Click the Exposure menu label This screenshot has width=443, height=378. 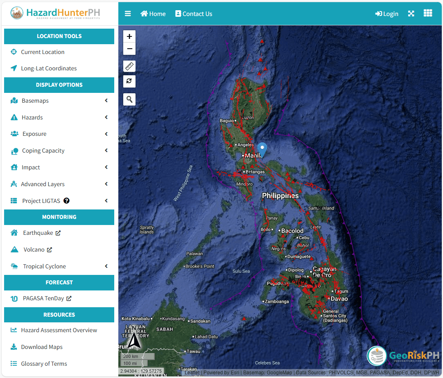point(34,134)
